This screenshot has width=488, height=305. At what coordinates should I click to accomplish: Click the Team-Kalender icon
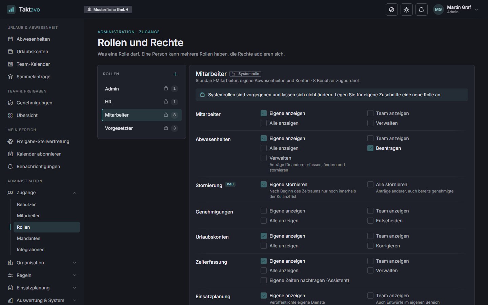[x=11, y=64]
